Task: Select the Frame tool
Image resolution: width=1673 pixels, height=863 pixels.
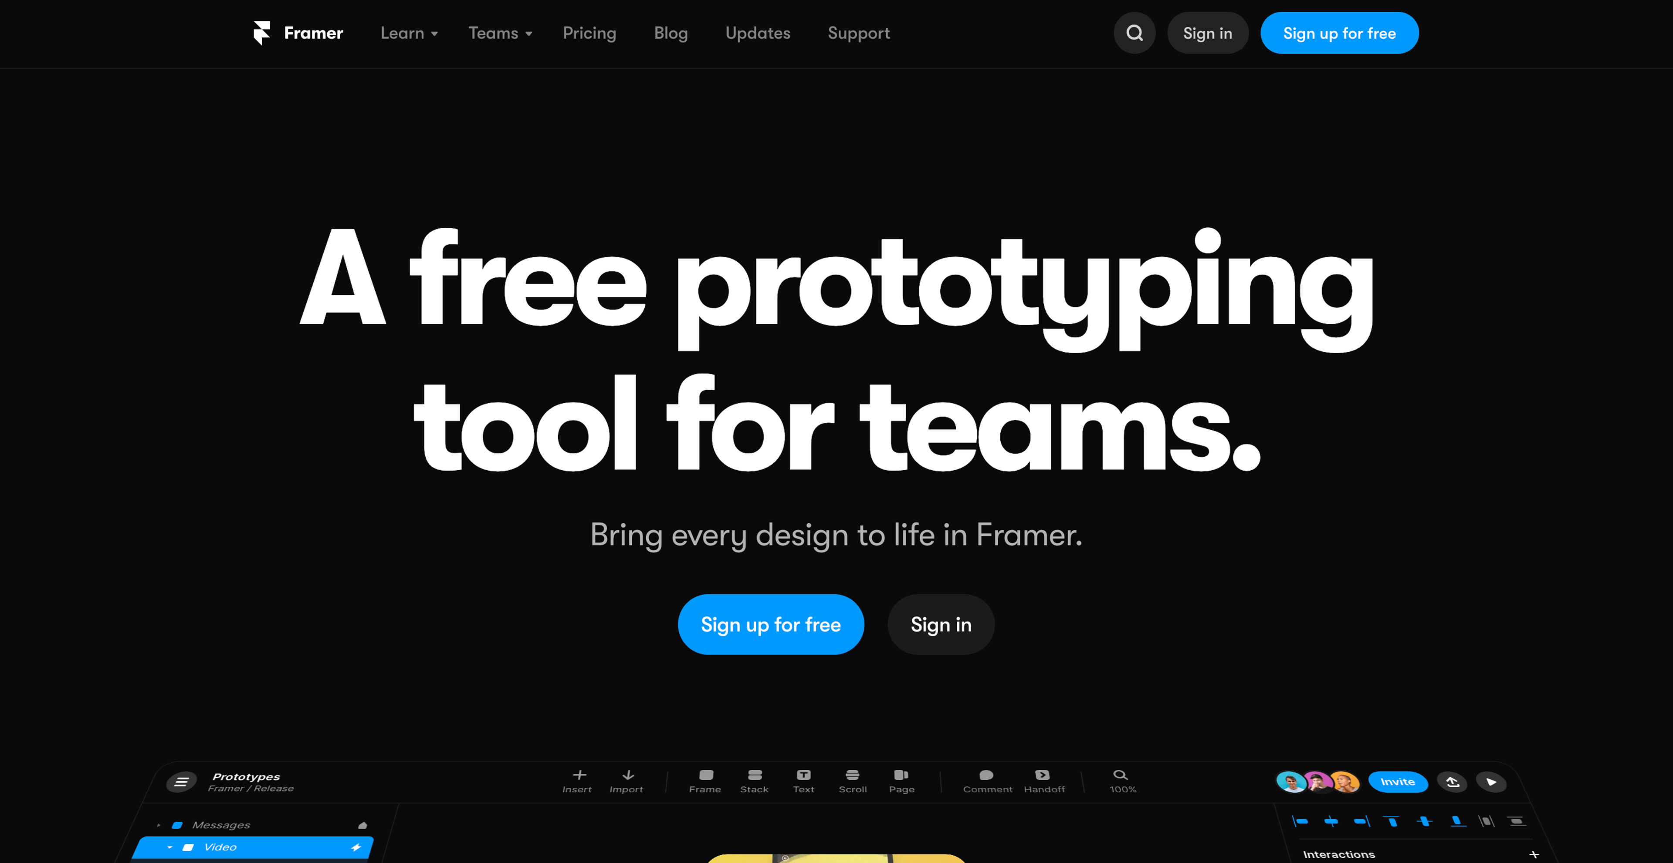Action: [x=704, y=782]
